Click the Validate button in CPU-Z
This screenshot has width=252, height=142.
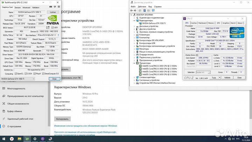[227, 77]
